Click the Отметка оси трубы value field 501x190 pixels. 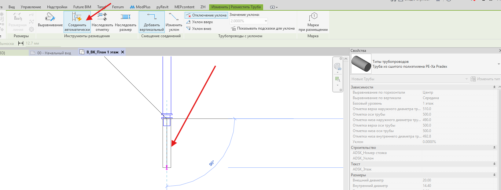[x=459, y=114]
